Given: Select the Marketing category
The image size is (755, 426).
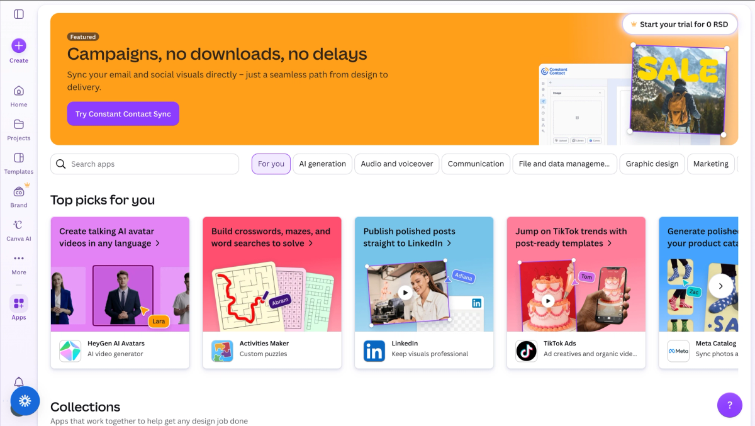Looking at the screenshot, I should (x=711, y=164).
